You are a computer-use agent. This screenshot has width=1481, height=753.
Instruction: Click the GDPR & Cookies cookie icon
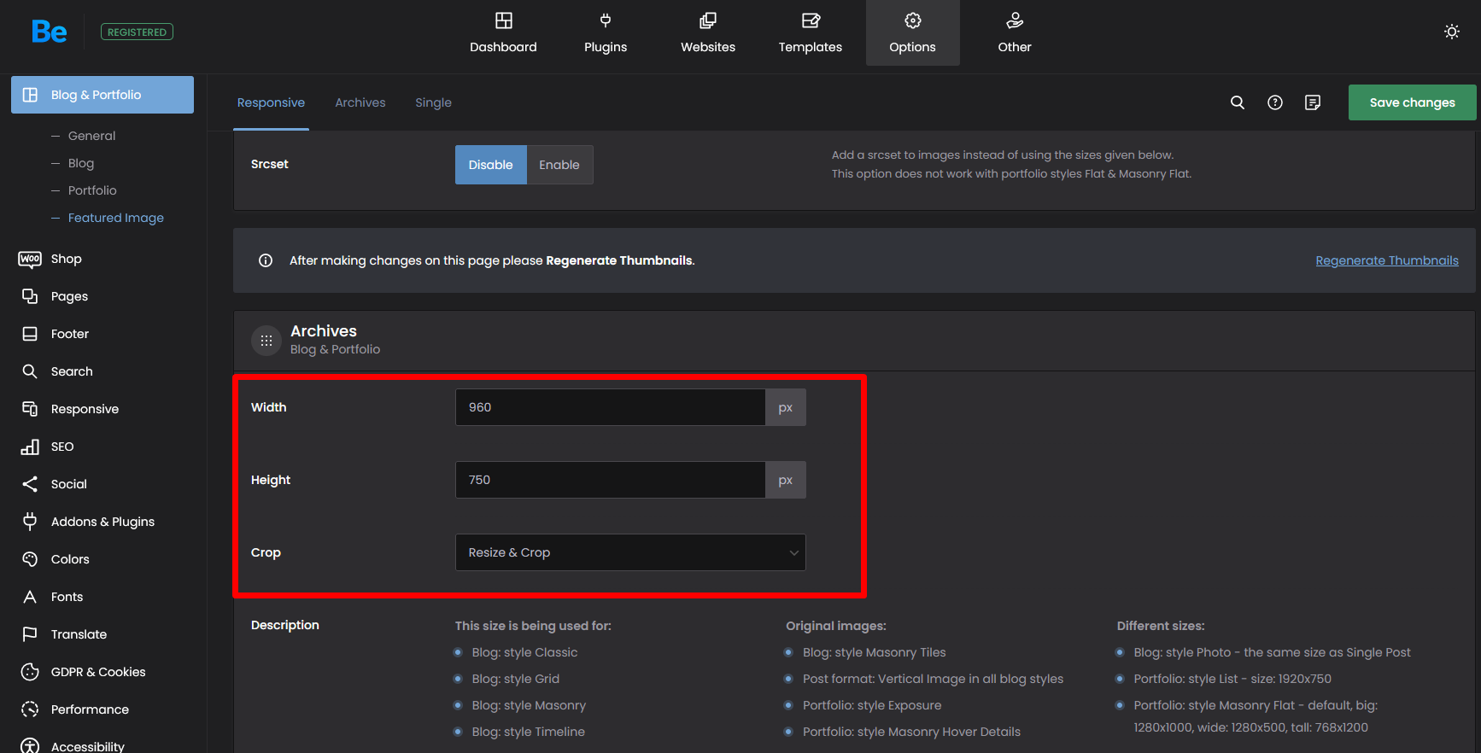[30, 672]
